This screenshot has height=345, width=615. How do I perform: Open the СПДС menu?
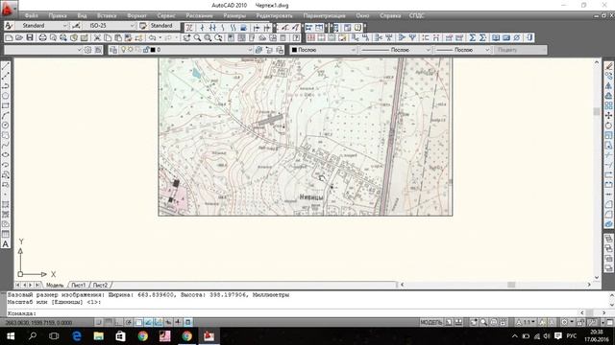pyautogui.click(x=416, y=15)
